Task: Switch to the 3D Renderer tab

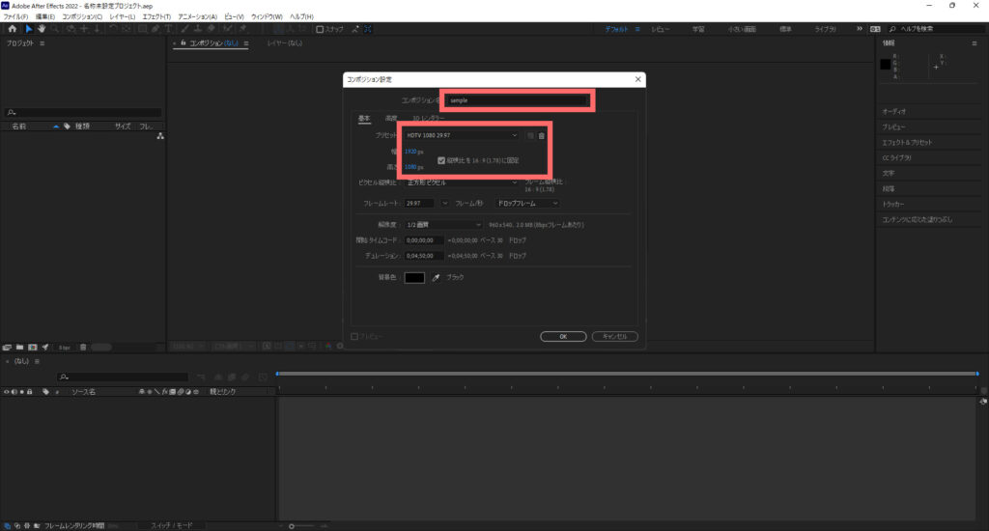Action: [x=429, y=119]
